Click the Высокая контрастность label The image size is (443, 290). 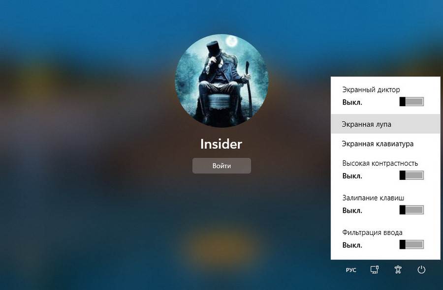(x=380, y=163)
